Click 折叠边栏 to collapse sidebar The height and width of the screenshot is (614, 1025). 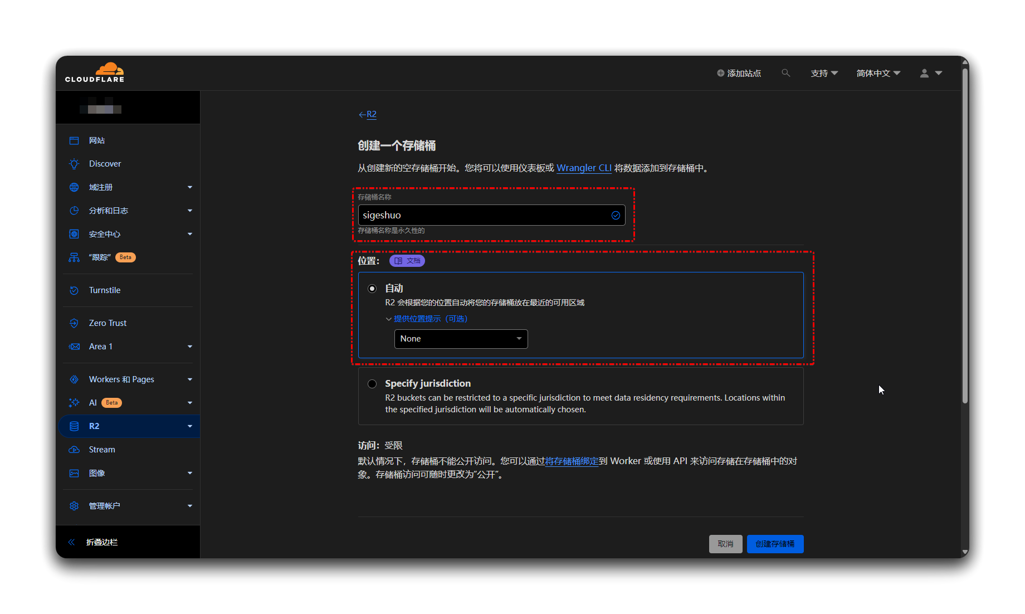pyautogui.click(x=102, y=542)
